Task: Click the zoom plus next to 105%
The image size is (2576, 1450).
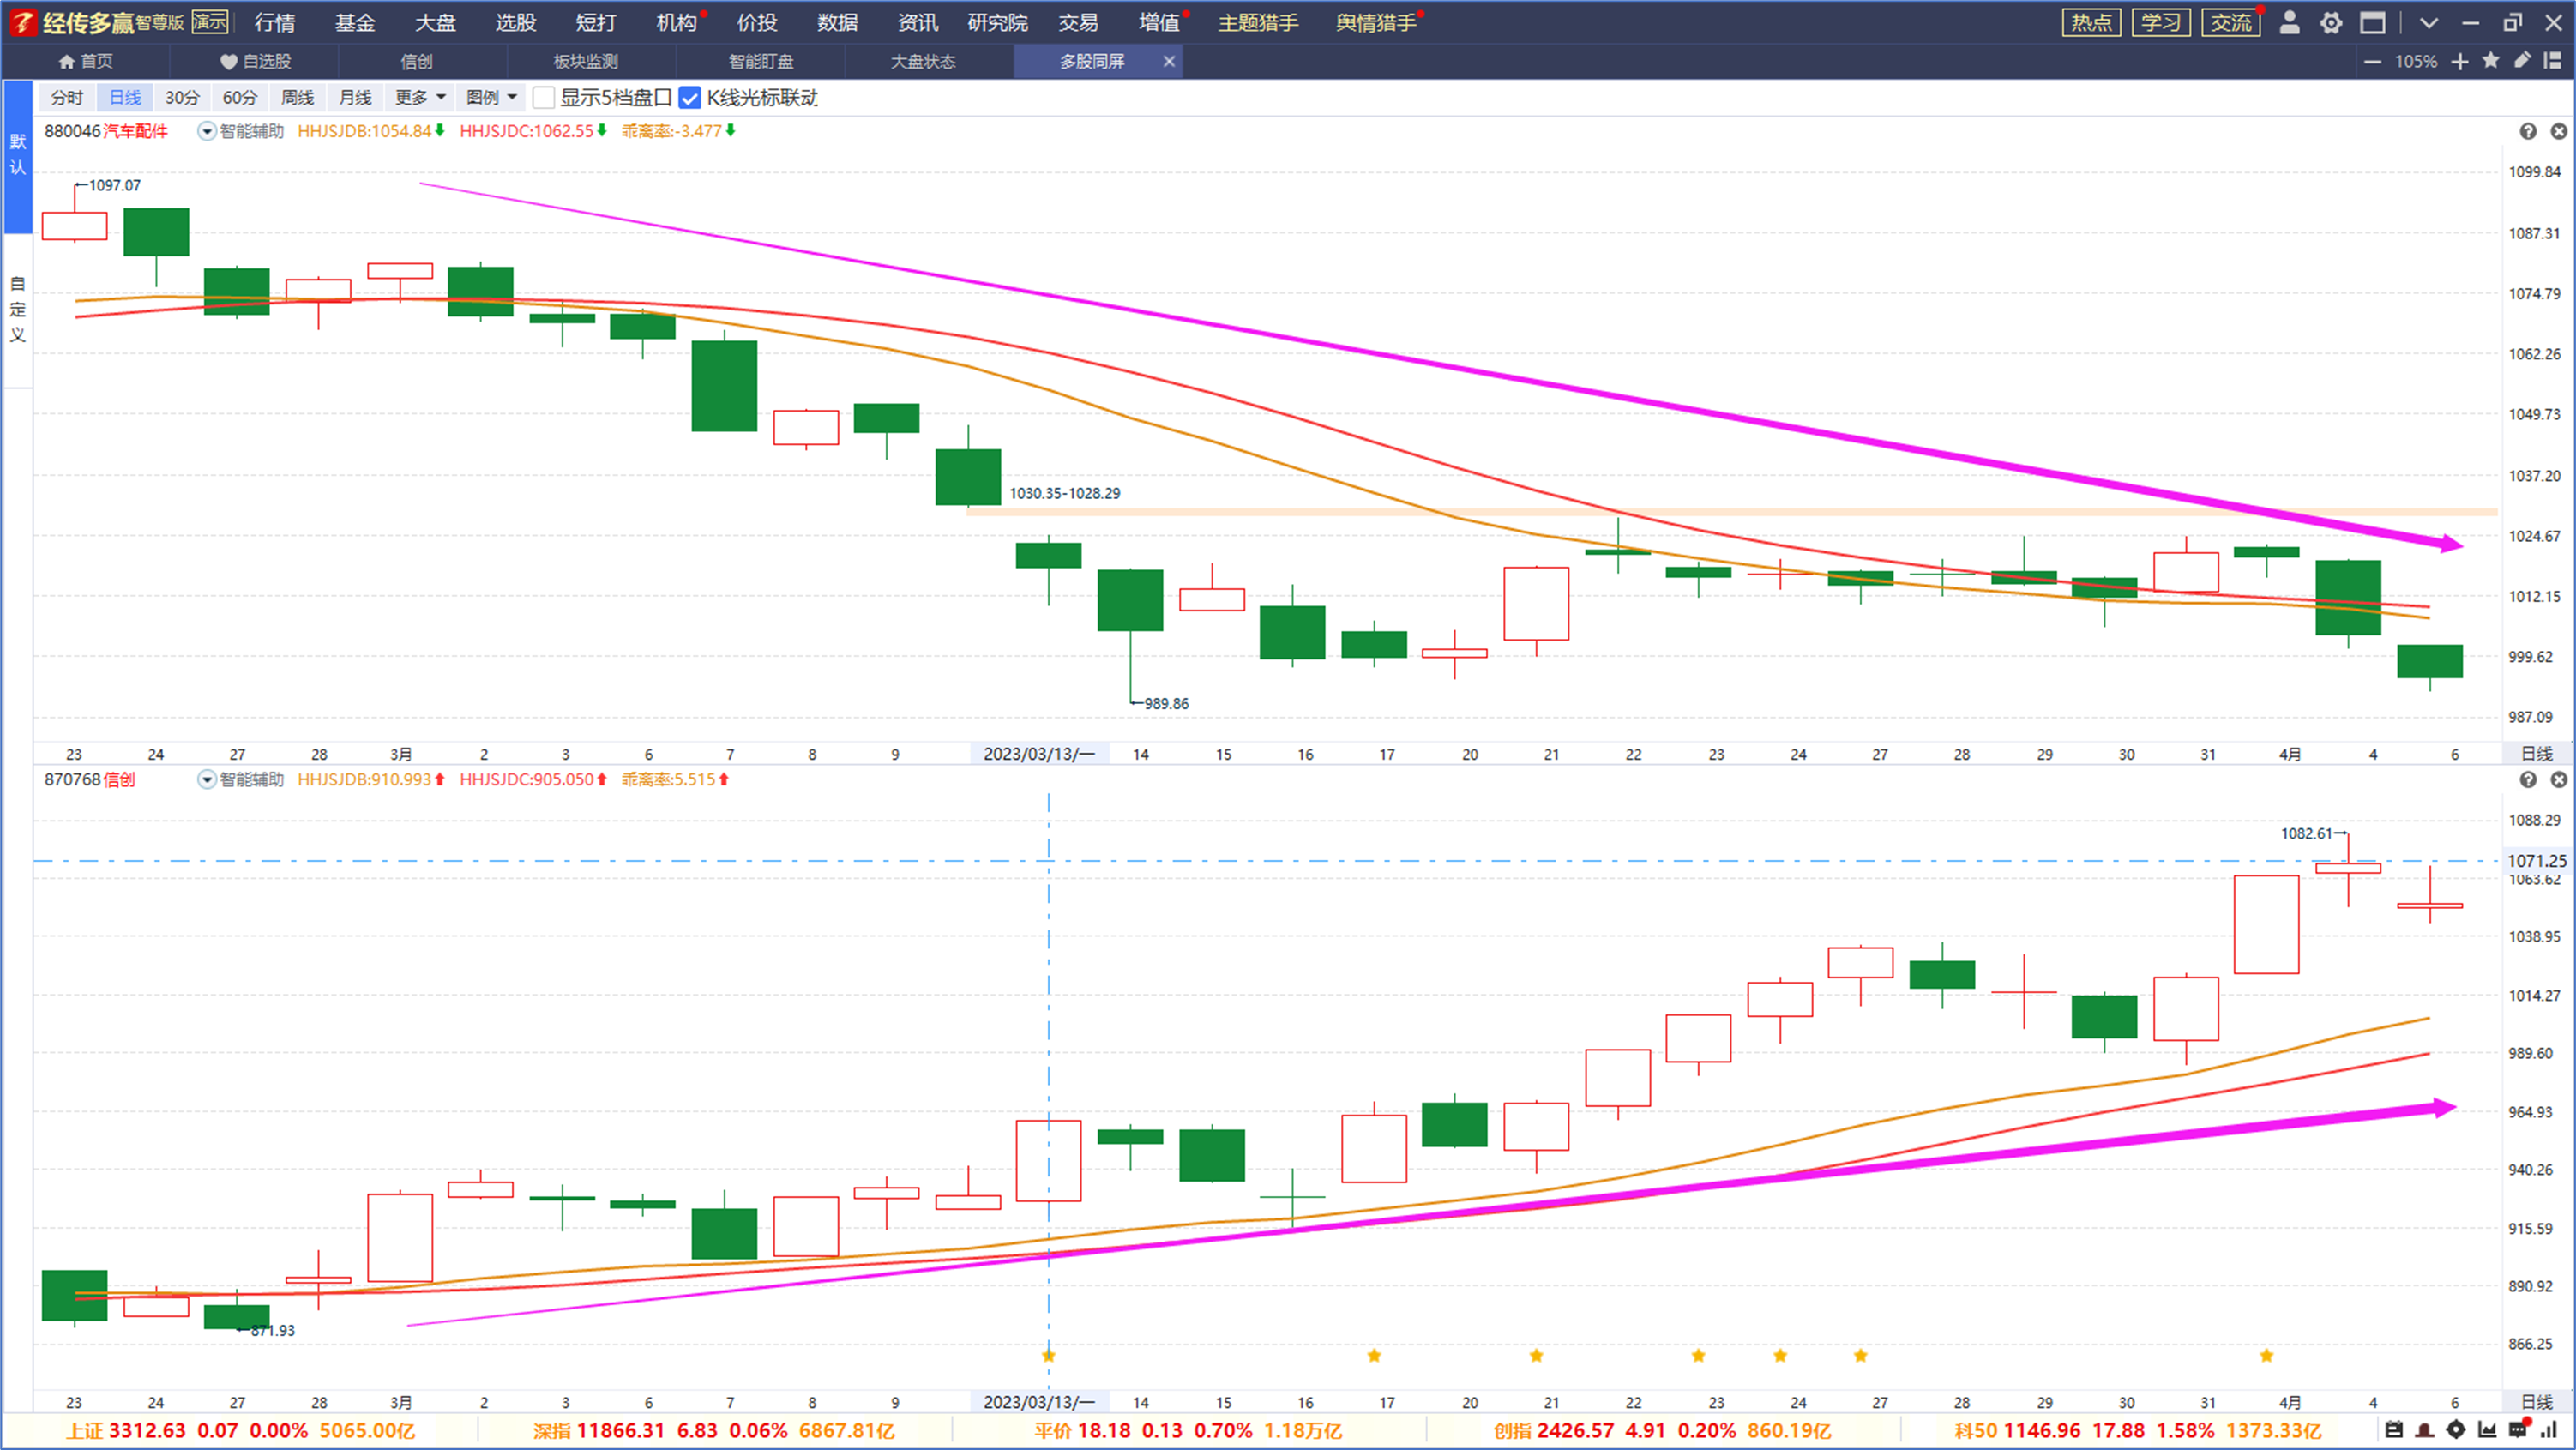Action: (x=2459, y=61)
